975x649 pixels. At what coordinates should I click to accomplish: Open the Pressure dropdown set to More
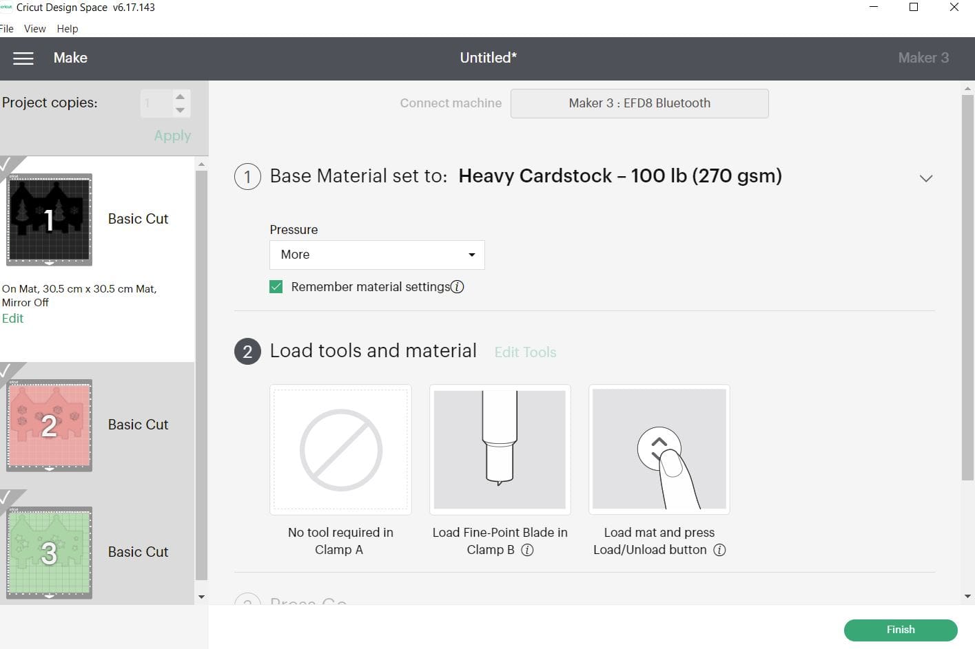(x=377, y=255)
